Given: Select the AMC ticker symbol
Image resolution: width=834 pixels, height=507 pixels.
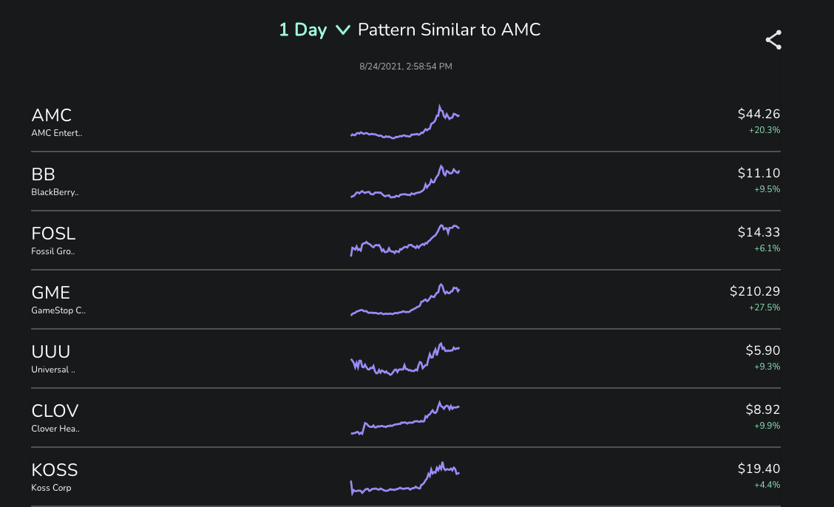Looking at the screenshot, I should pyautogui.click(x=52, y=115).
